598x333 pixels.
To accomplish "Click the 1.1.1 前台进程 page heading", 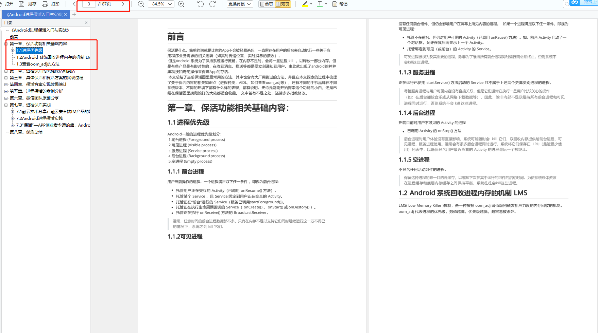I will (x=186, y=172).
